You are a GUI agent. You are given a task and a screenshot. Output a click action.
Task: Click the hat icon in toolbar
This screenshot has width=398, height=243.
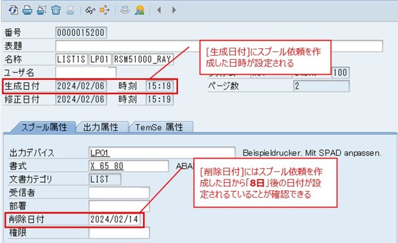[125, 10]
